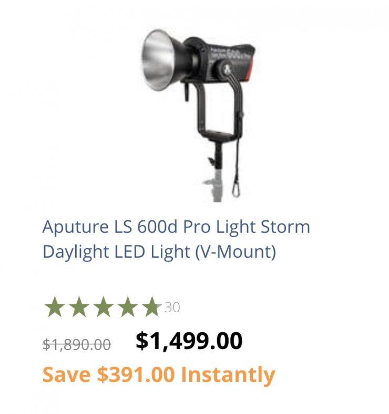Click the "Instantly" word in savings banner
Image resolution: width=389 pixels, height=414 pixels.
[x=228, y=376]
